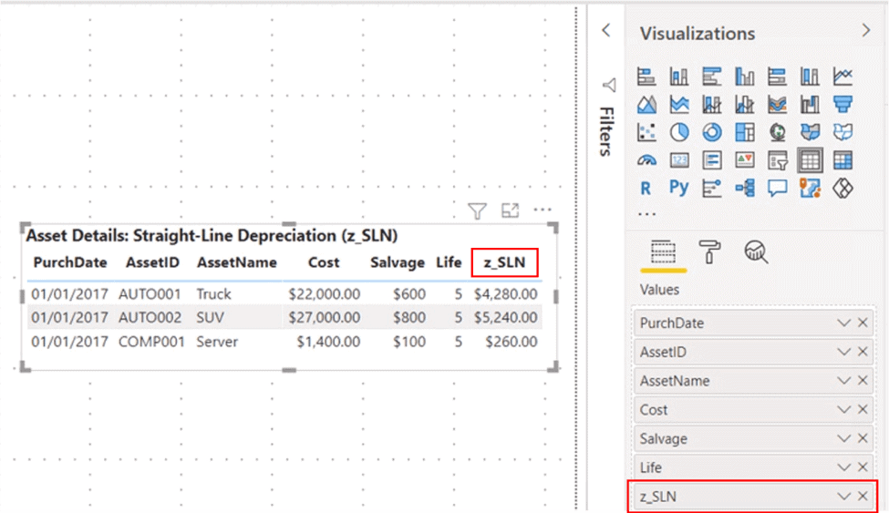Screen dimensions: 889x513
Task: Remove the z_SLN field from Values
Action: [x=863, y=497]
